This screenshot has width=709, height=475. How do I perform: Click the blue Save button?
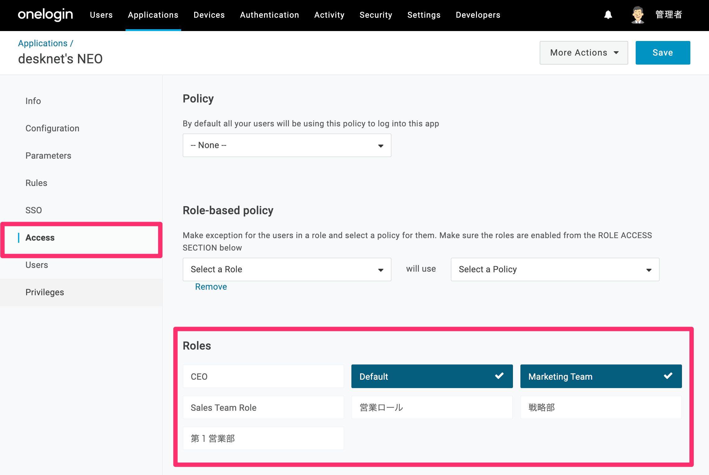(663, 53)
